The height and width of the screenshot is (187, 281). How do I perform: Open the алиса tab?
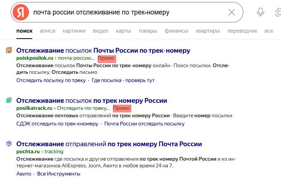point(48,31)
